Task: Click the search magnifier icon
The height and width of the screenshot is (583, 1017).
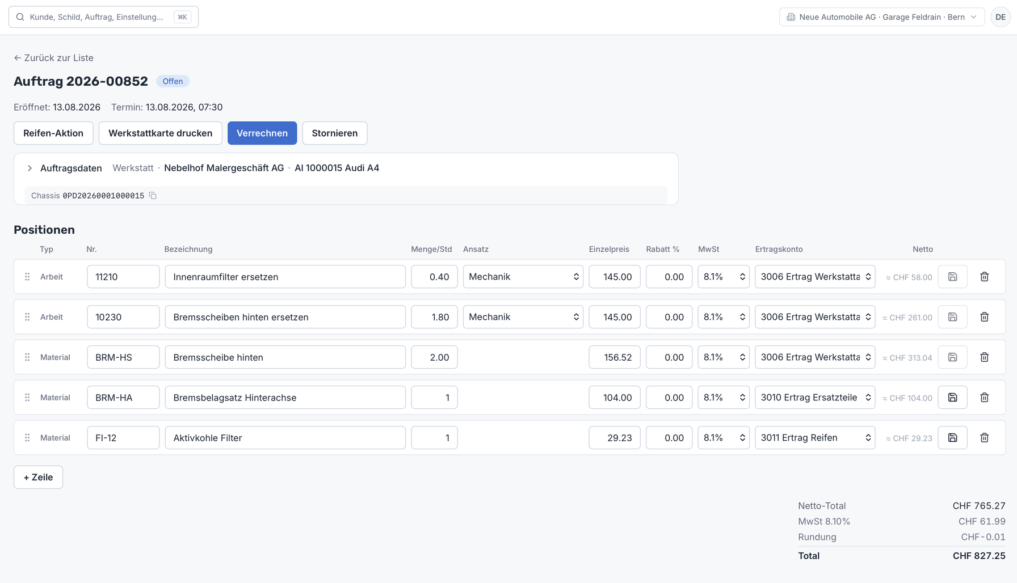Action: point(20,17)
